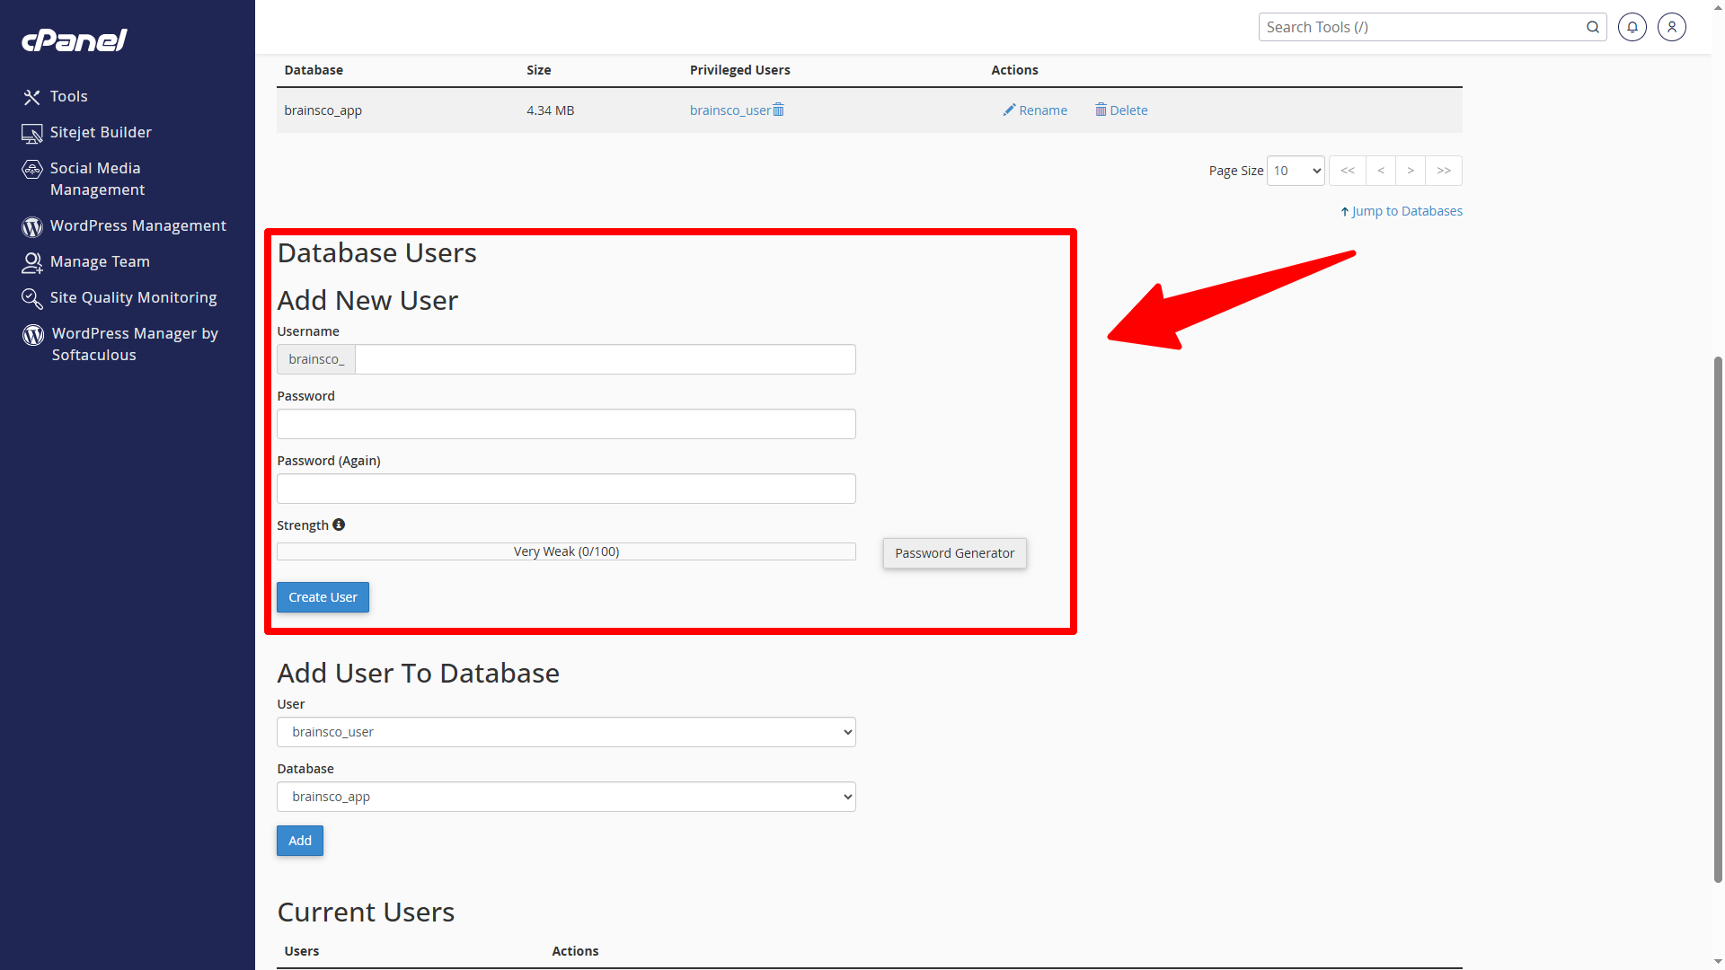
Task: Click the cPanel logo
Action: (75, 40)
